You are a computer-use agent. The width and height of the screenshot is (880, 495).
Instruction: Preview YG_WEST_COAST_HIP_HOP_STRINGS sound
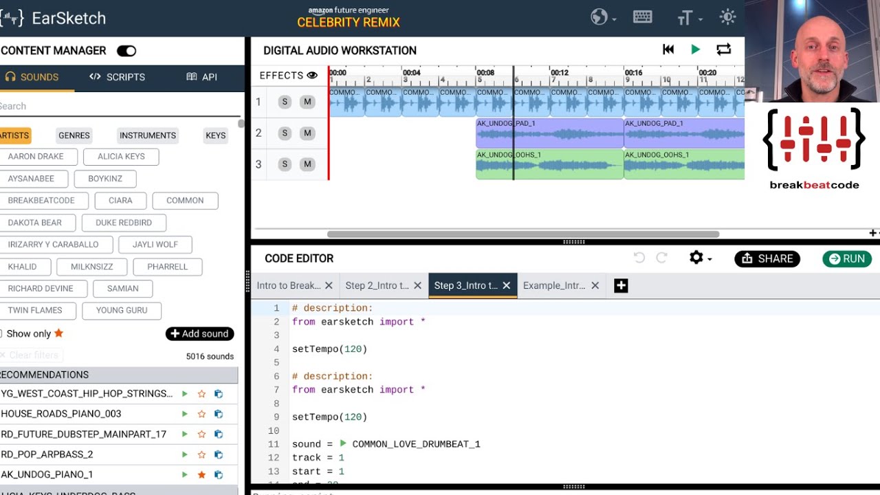coord(184,394)
